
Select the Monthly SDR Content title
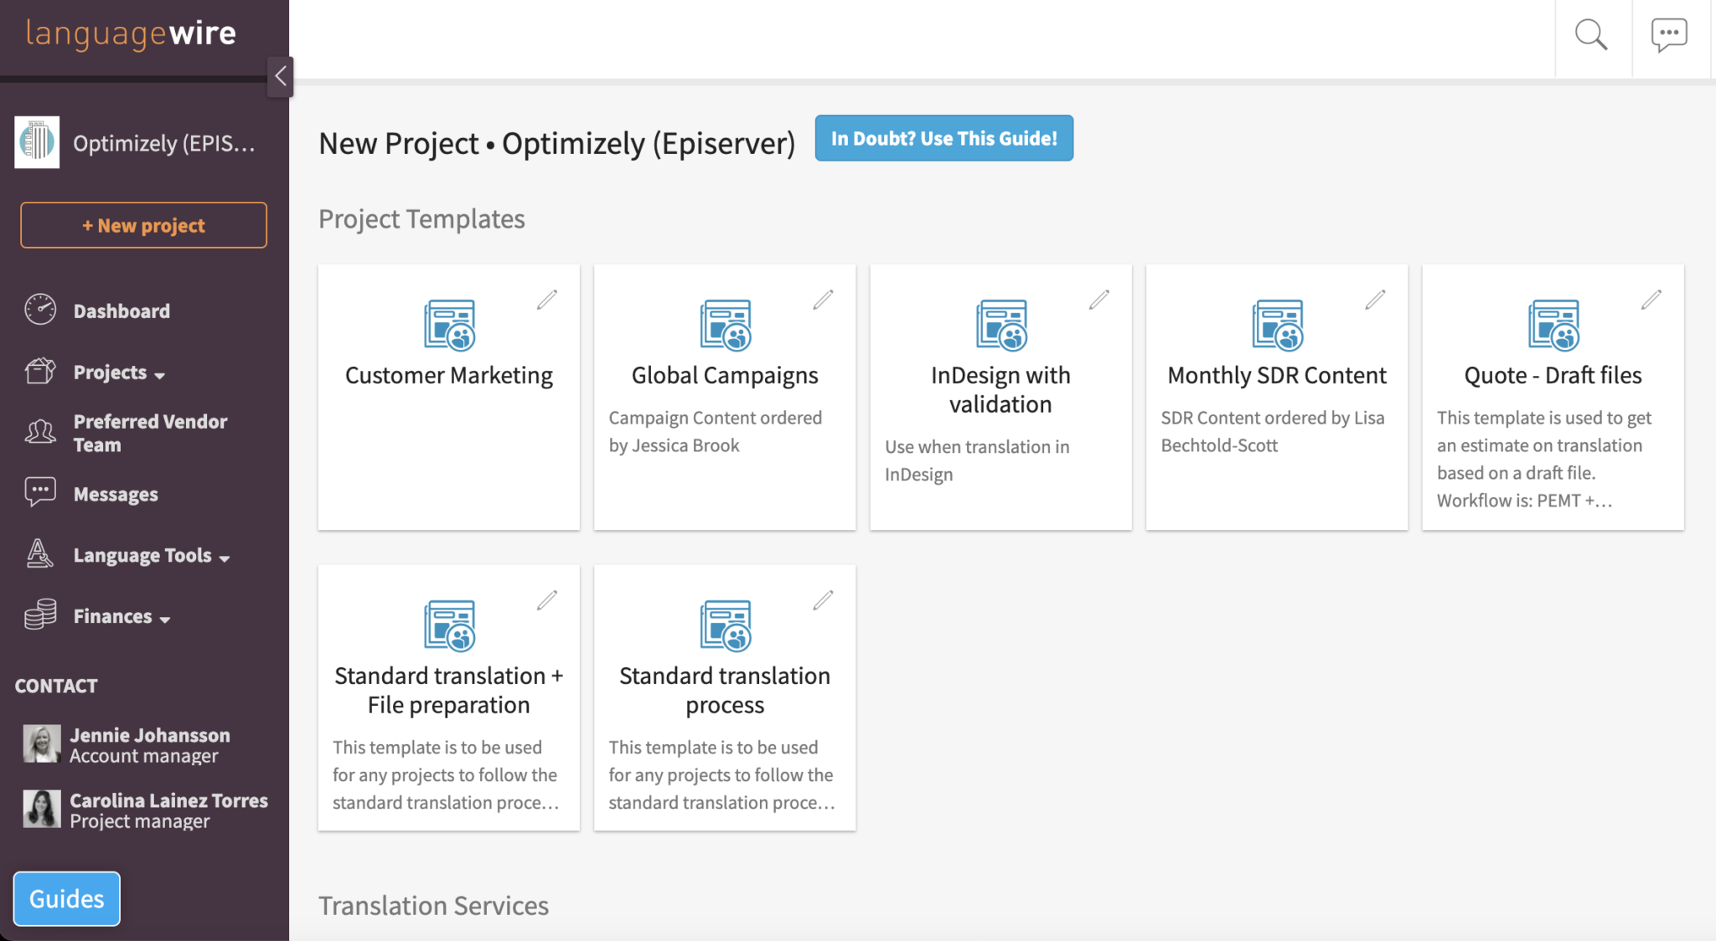(1277, 375)
